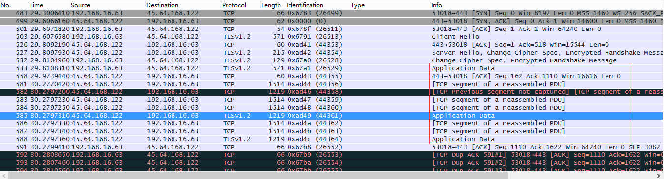664x179 pixels.
Task: Click Identification 0xad49 (44361) cell
Action: 314,116
